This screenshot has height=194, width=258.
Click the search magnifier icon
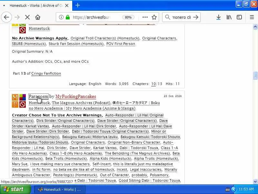click(167, 17)
